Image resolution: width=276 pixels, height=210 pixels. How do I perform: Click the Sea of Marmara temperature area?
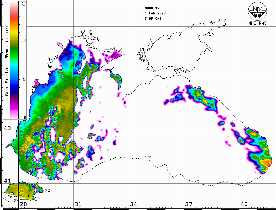(x=22, y=191)
